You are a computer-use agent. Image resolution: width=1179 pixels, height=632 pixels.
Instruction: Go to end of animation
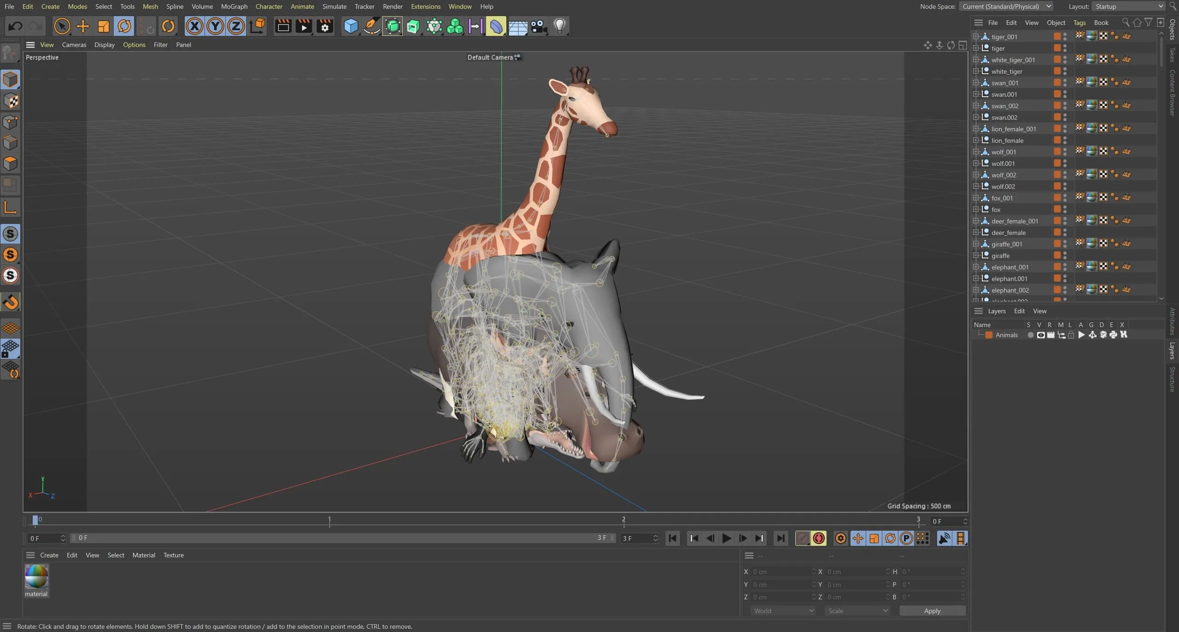pos(780,538)
